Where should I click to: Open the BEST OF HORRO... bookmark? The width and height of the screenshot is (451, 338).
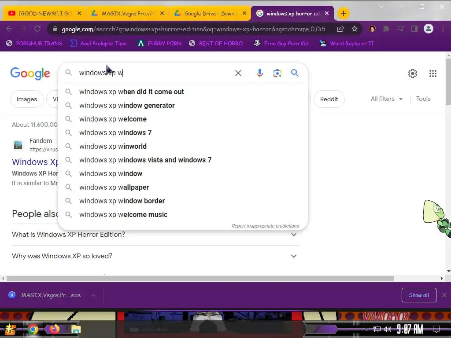(218, 44)
